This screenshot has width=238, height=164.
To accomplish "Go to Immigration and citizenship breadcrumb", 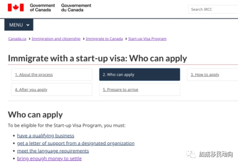I will (56, 39).
